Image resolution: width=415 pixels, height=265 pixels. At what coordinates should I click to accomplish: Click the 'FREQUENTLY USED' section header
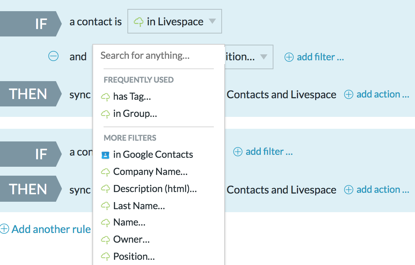[x=139, y=80]
